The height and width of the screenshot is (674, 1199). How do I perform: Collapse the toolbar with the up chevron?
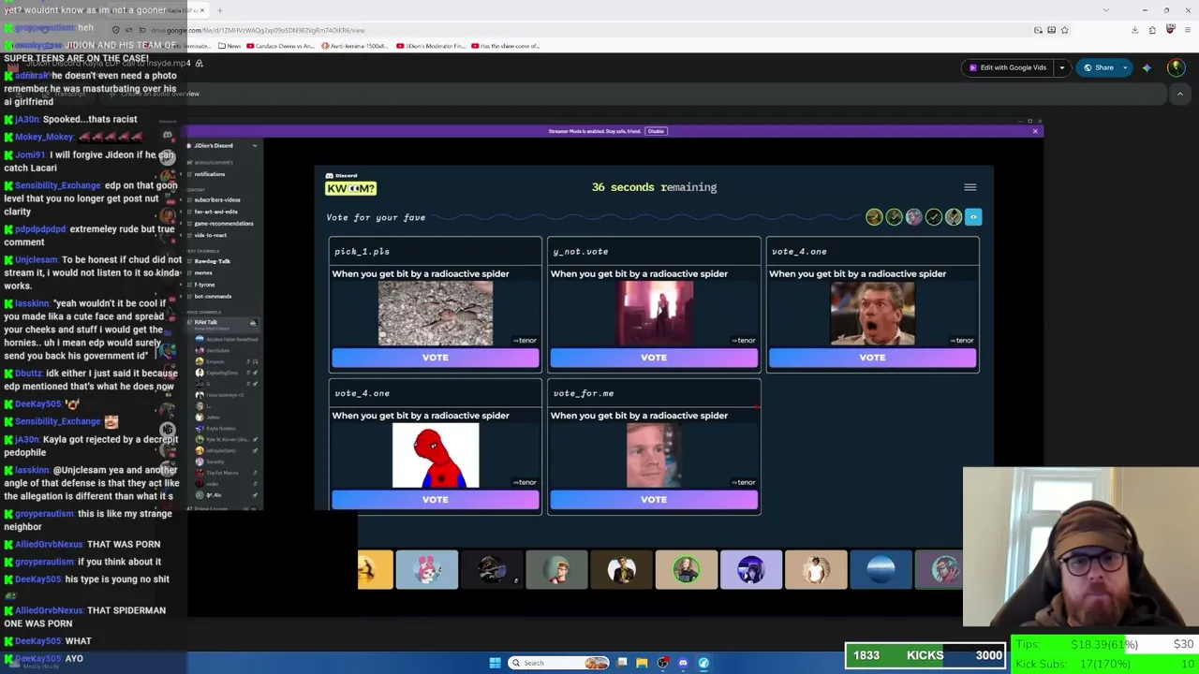1180,94
